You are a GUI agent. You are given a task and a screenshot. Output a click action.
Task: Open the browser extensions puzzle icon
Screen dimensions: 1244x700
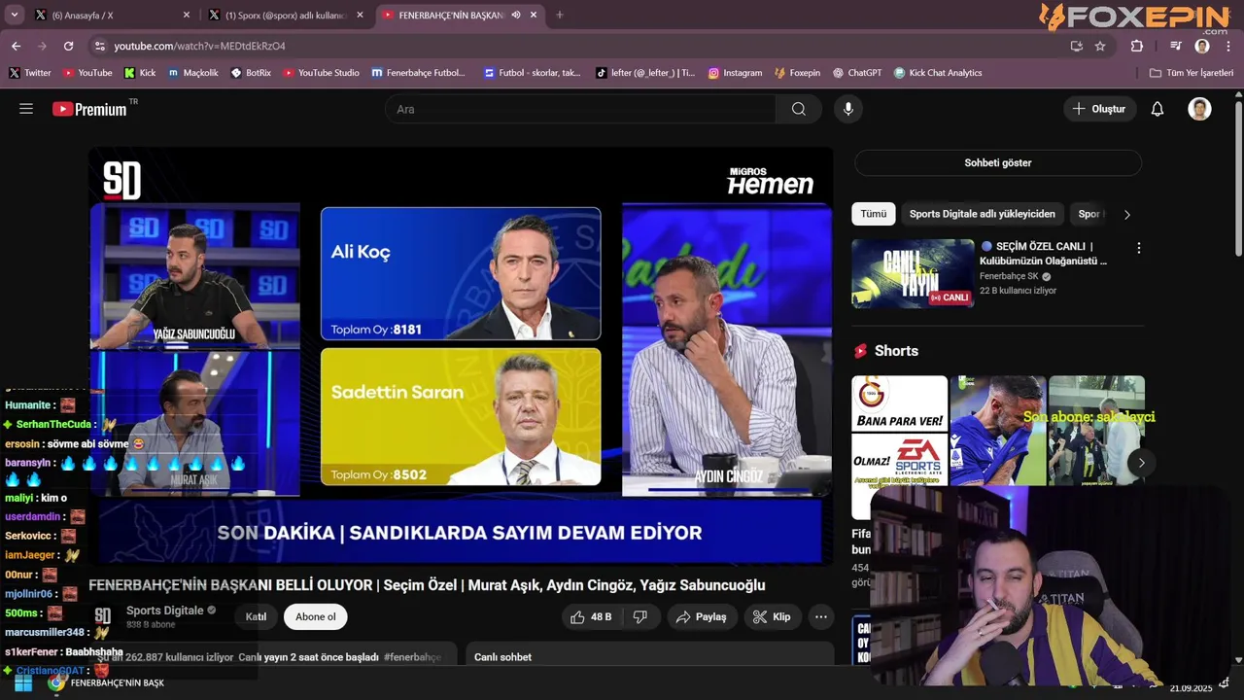(1137, 46)
